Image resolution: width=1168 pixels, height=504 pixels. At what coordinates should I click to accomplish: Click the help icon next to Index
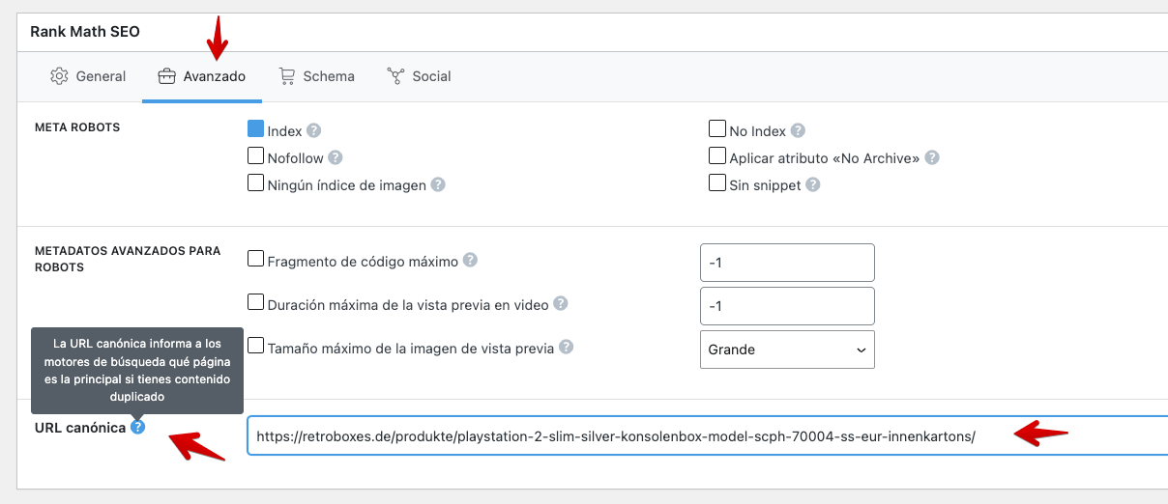click(314, 130)
